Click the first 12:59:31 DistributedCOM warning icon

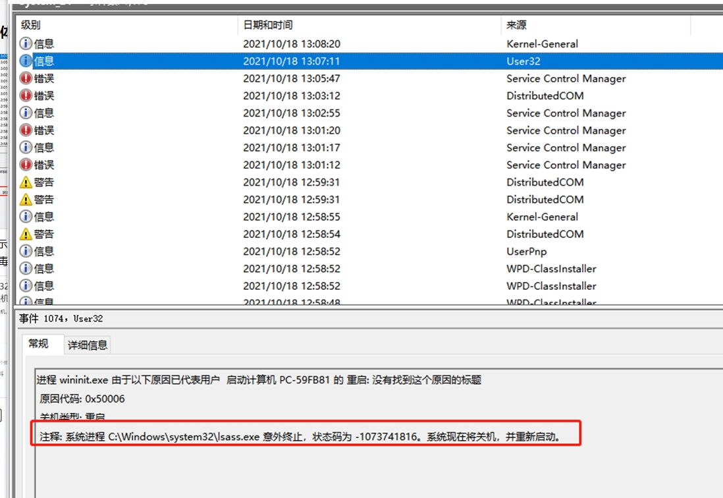(26, 182)
